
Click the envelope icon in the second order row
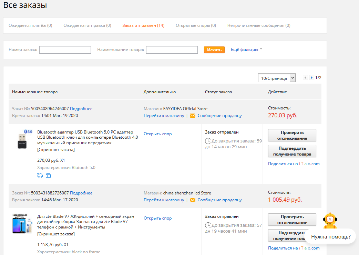point(192,200)
